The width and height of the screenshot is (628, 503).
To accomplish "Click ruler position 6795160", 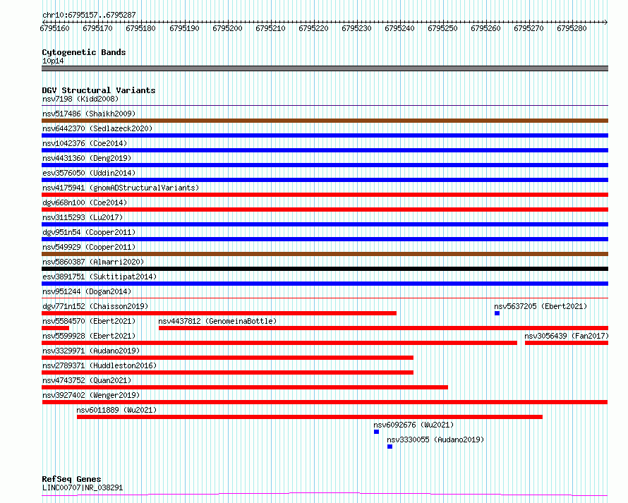I will (x=54, y=28).
